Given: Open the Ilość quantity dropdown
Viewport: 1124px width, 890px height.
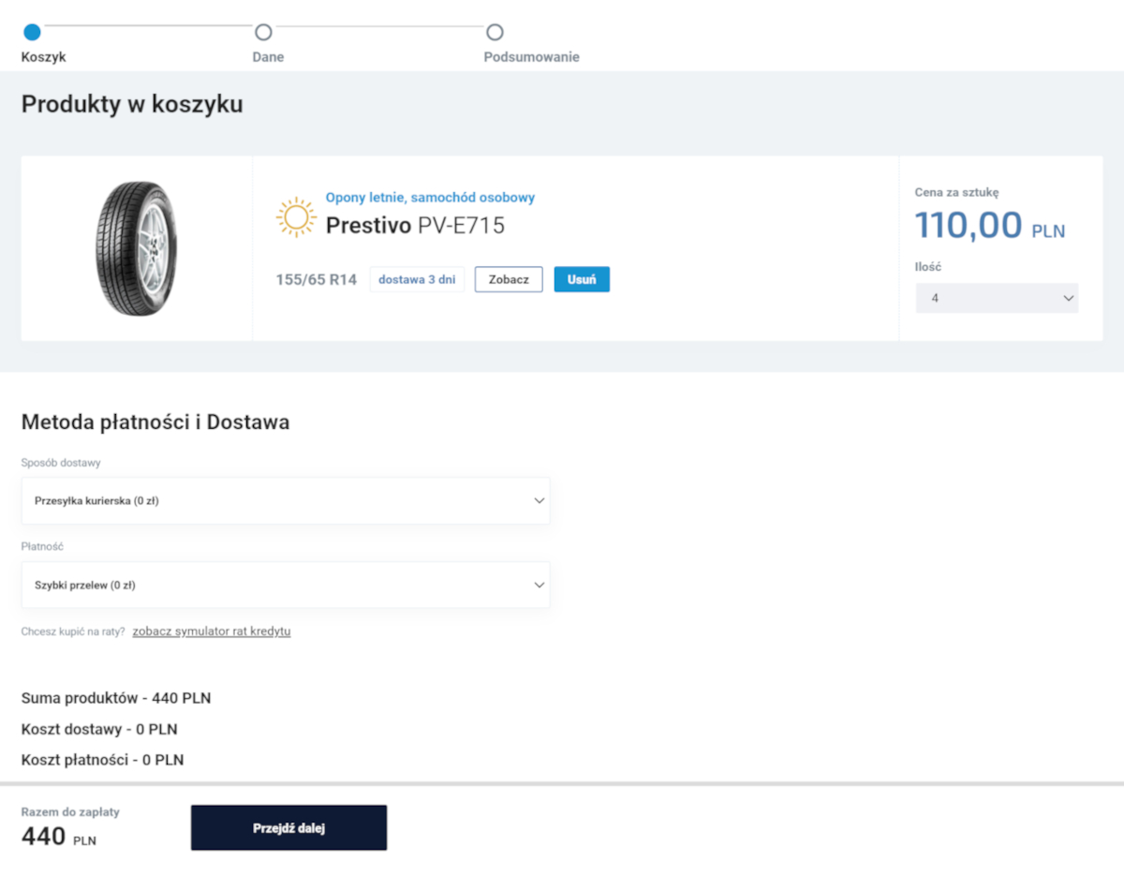Looking at the screenshot, I should point(997,298).
